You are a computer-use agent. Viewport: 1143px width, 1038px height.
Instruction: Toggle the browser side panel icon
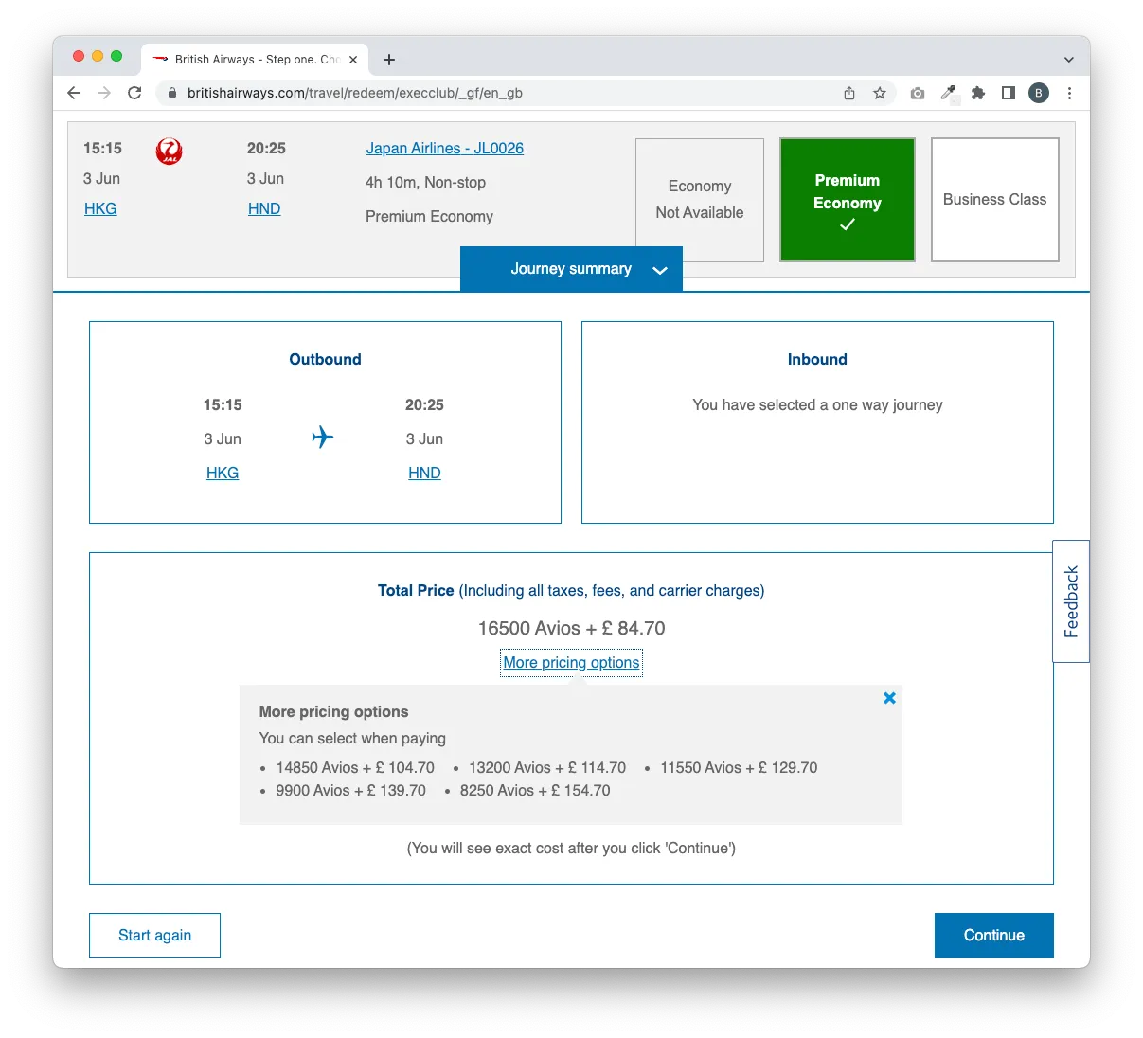tap(1009, 93)
